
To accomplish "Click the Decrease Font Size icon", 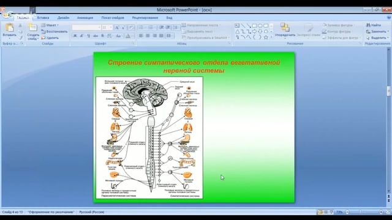I will pos(123,28).
